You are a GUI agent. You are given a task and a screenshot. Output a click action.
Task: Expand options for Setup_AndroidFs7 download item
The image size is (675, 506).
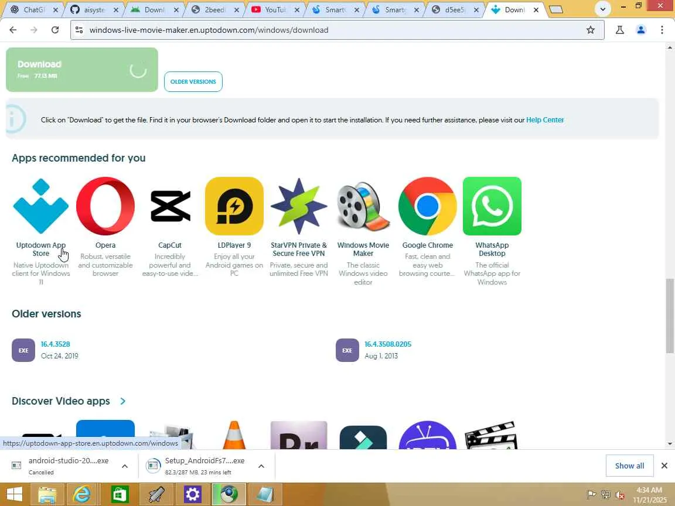pos(261,466)
